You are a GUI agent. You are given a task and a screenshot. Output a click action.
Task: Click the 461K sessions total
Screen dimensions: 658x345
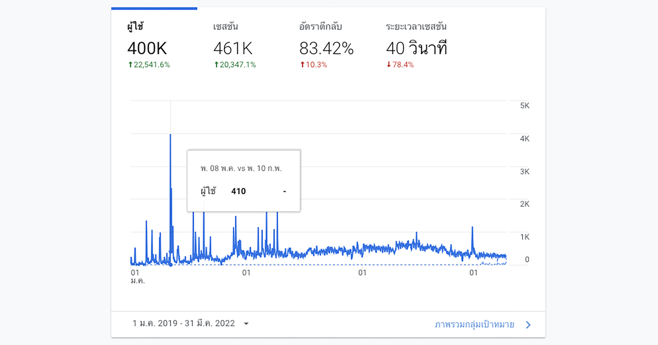click(x=233, y=48)
